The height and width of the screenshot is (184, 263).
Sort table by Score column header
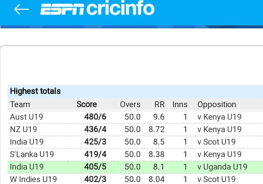tap(87, 105)
